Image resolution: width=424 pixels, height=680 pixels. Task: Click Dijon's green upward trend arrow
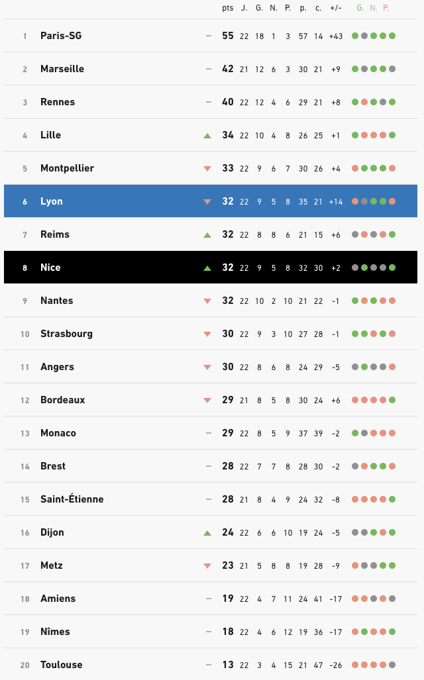point(207,532)
